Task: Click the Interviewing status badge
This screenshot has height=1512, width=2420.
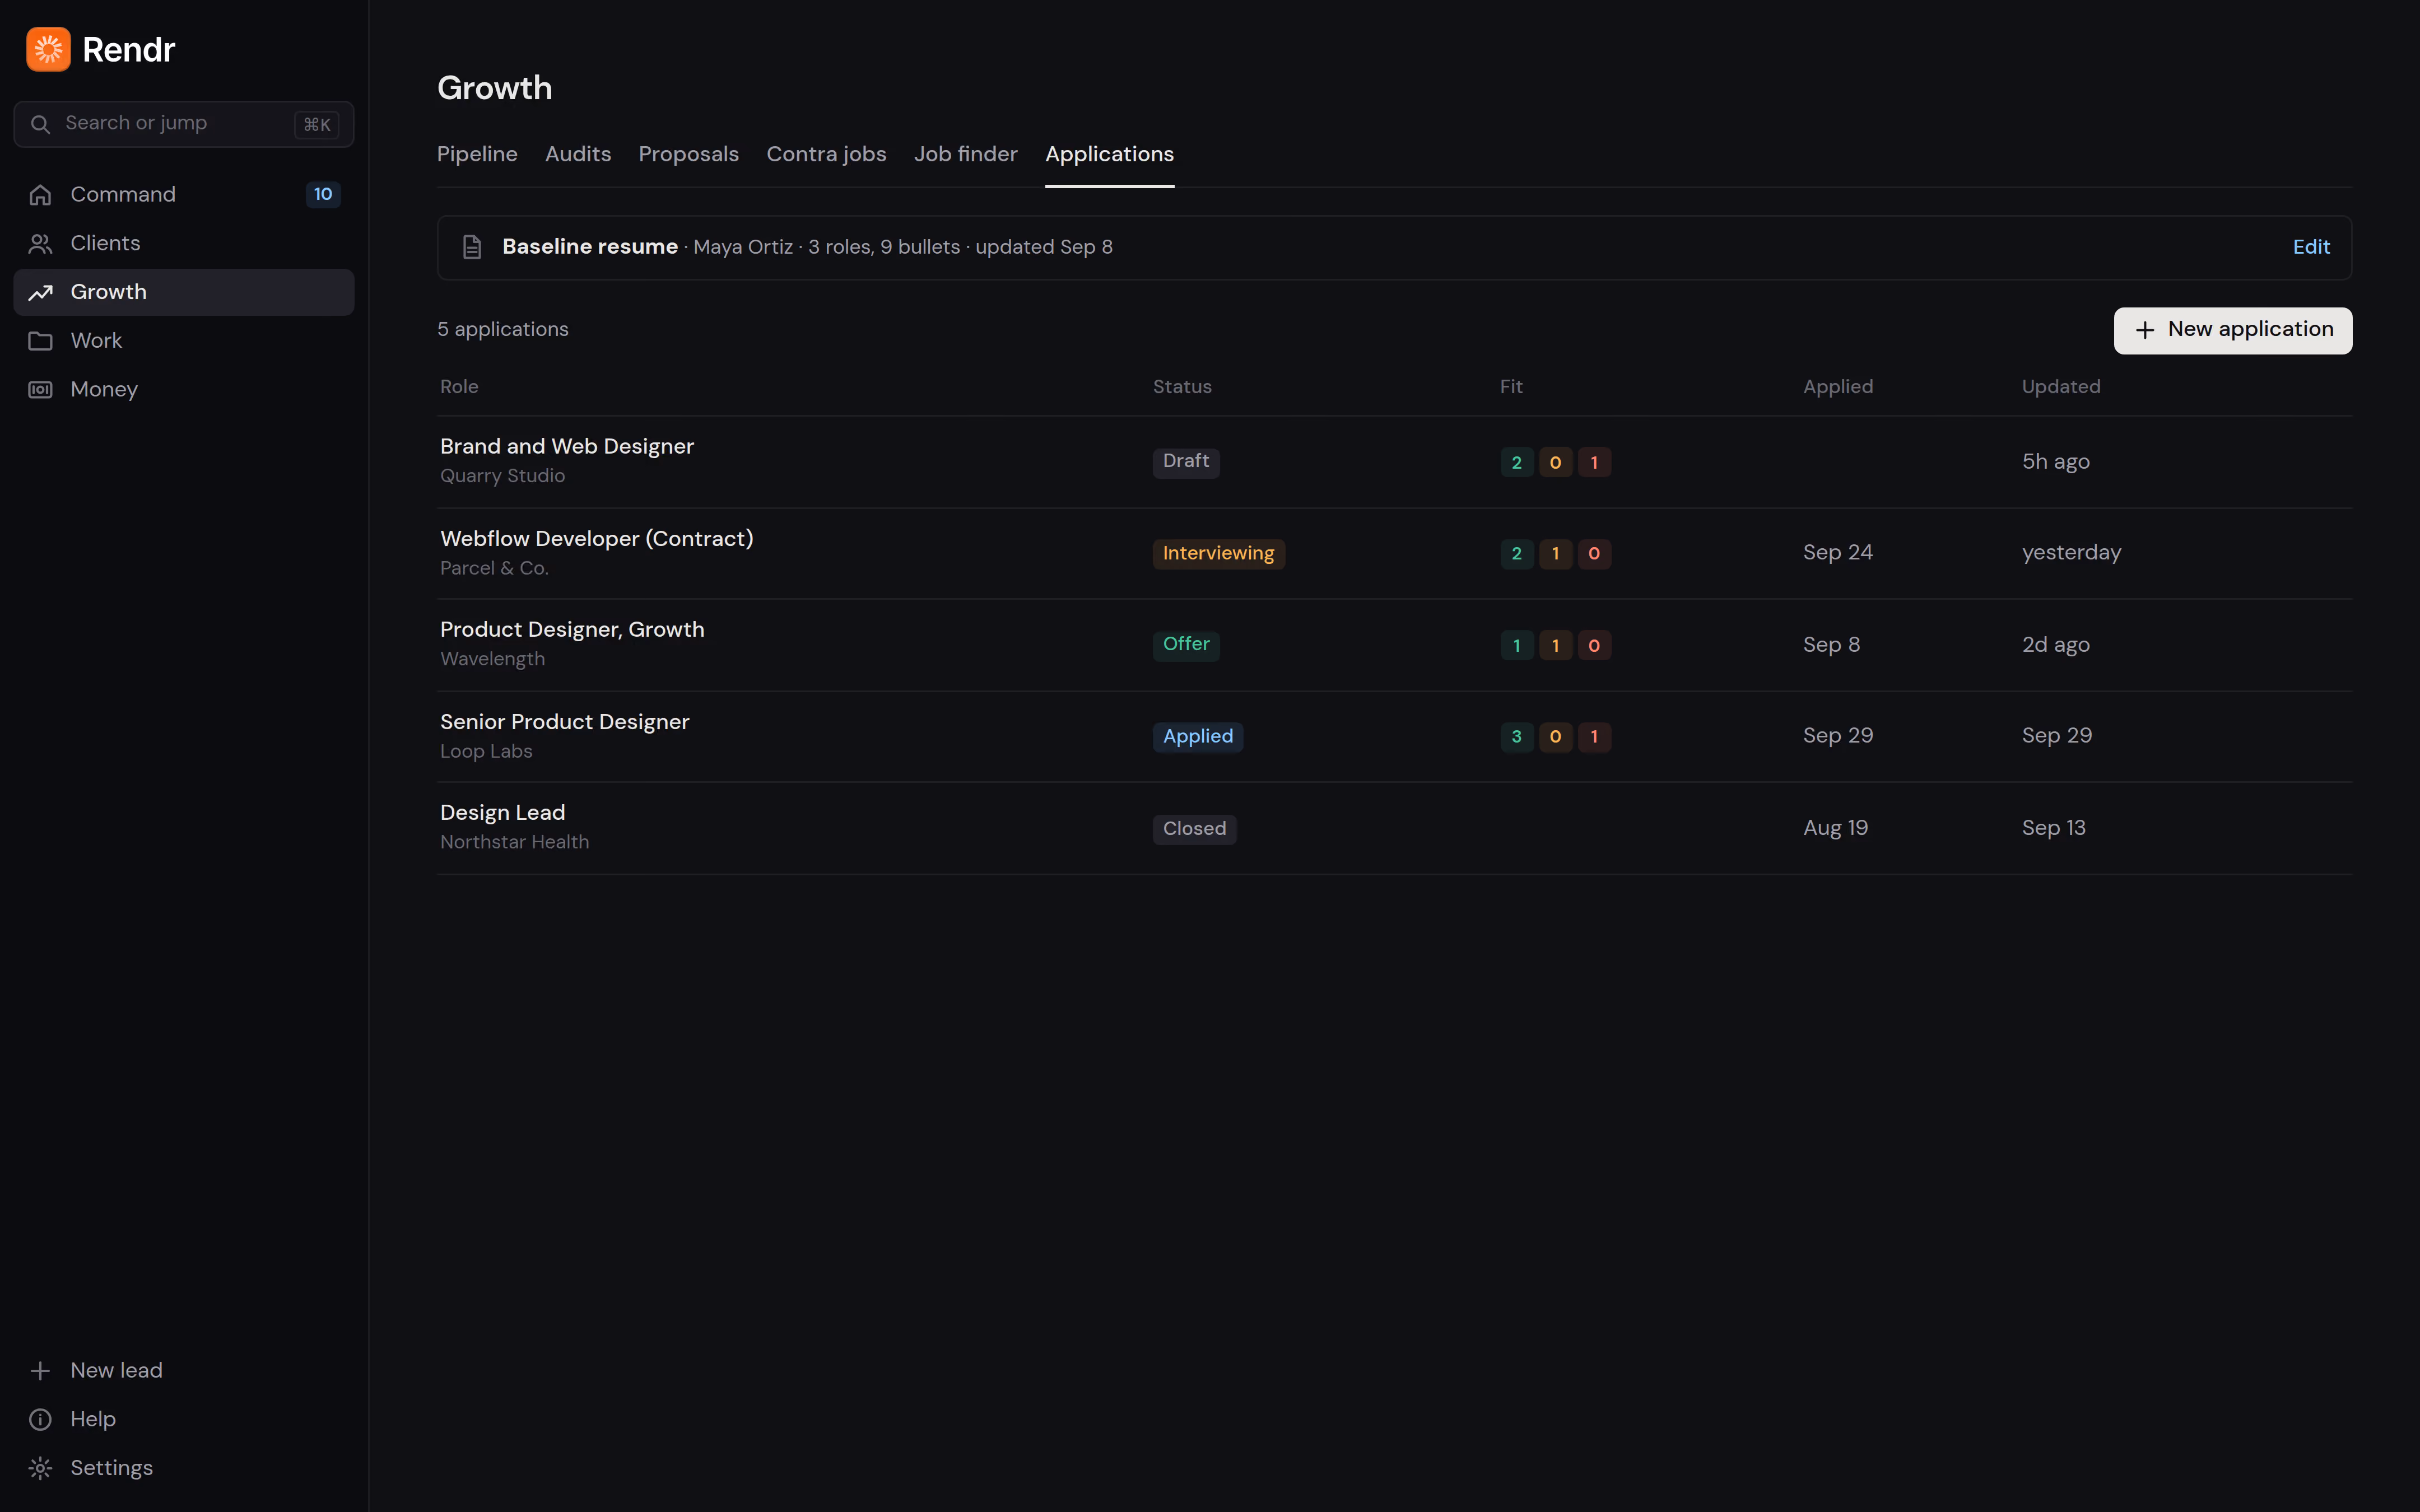Action: pos(1218,553)
